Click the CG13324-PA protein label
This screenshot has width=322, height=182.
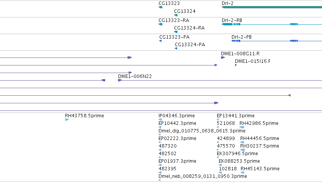(190, 45)
